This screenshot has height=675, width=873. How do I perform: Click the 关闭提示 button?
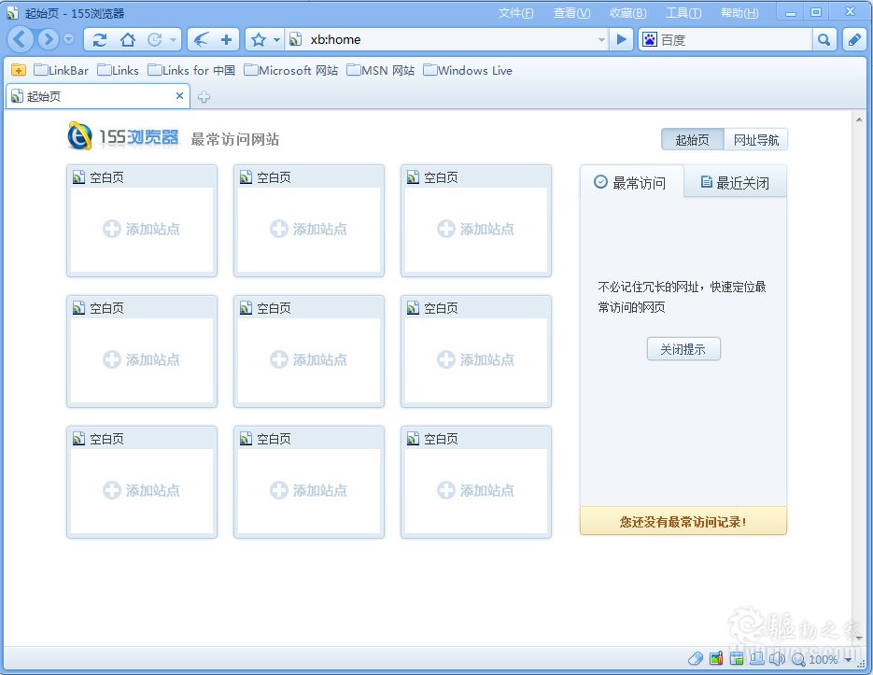tap(683, 349)
